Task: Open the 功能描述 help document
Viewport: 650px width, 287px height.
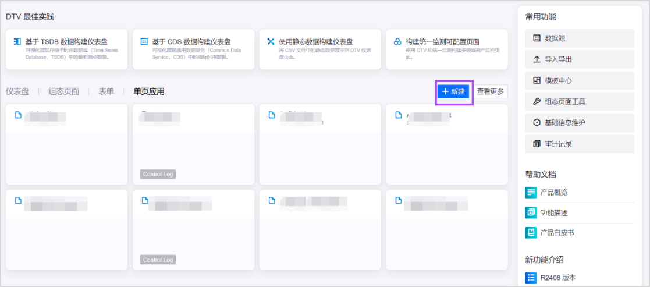Action: pyautogui.click(x=553, y=212)
